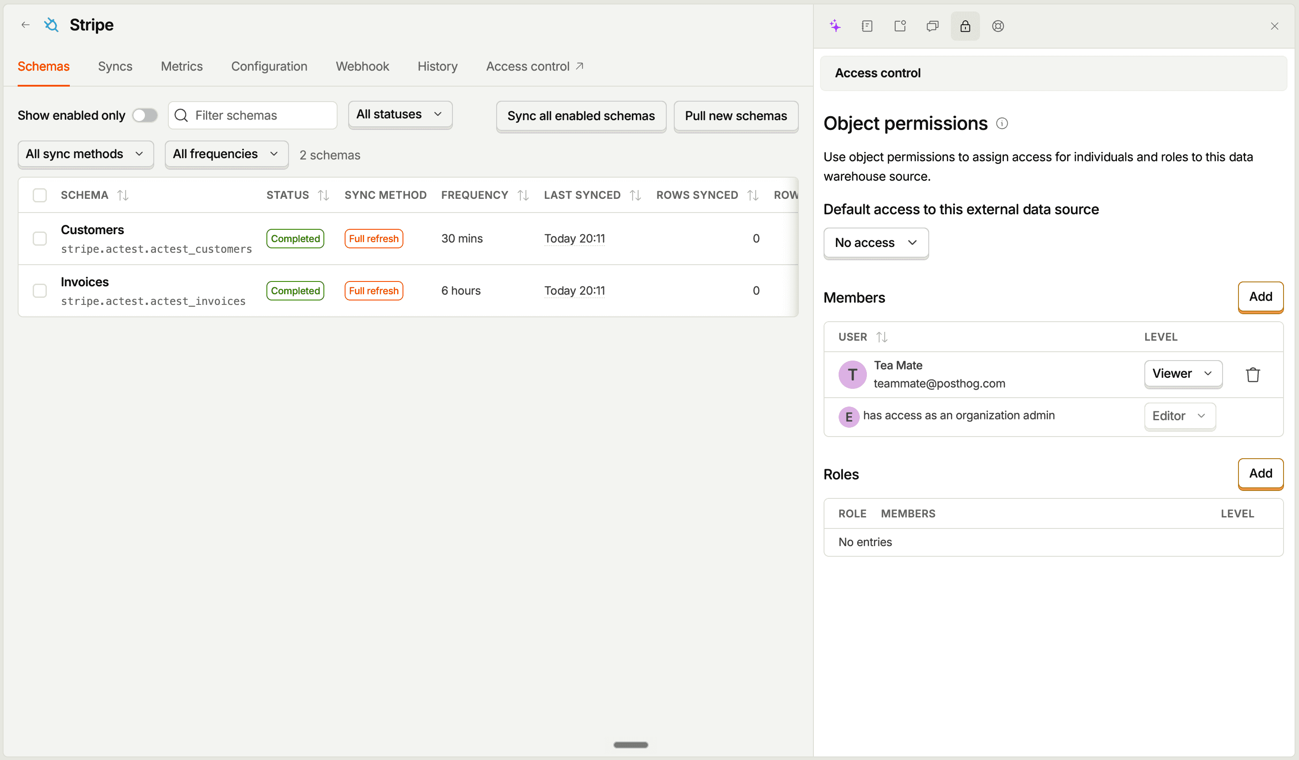Open the organization admin Editor dropdown
The height and width of the screenshot is (760, 1299).
click(x=1180, y=416)
